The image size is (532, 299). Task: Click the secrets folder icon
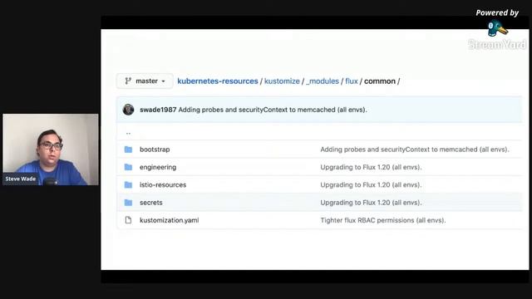coord(128,203)
